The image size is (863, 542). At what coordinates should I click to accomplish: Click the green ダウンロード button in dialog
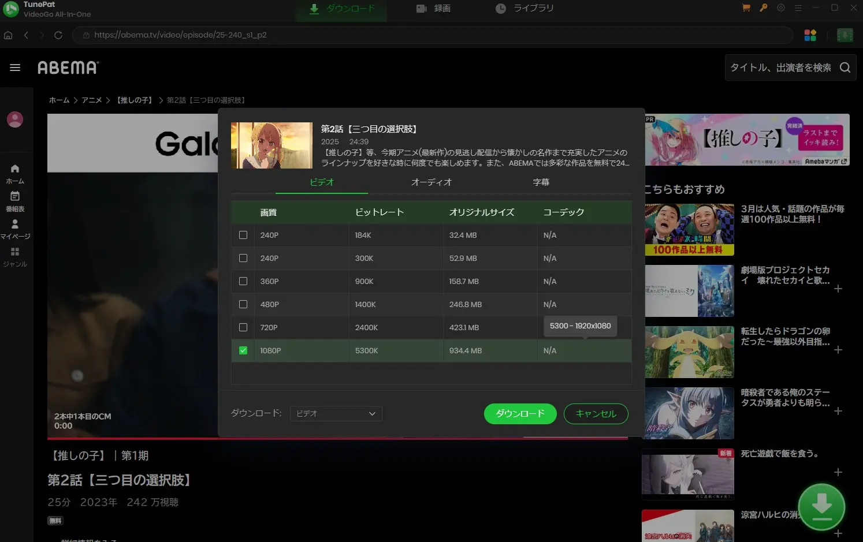pyautogui.click(x=520, y=414)
